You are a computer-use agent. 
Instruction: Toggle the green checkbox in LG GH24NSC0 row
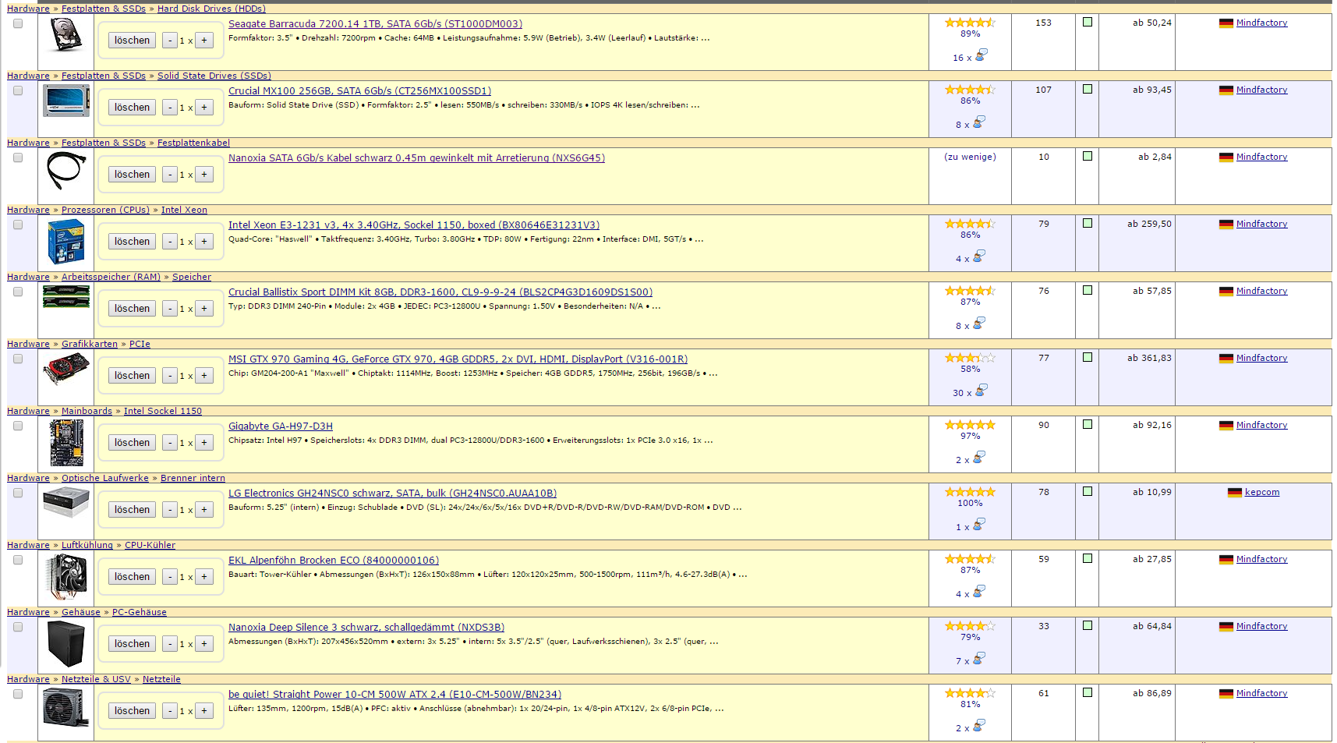1088,491
